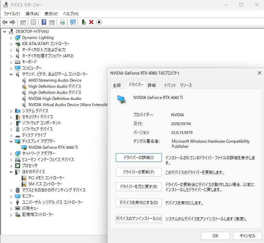264x243 pixels.
Task: Click the Dynamic Lighting category icon
Action: tap(18, 38)
